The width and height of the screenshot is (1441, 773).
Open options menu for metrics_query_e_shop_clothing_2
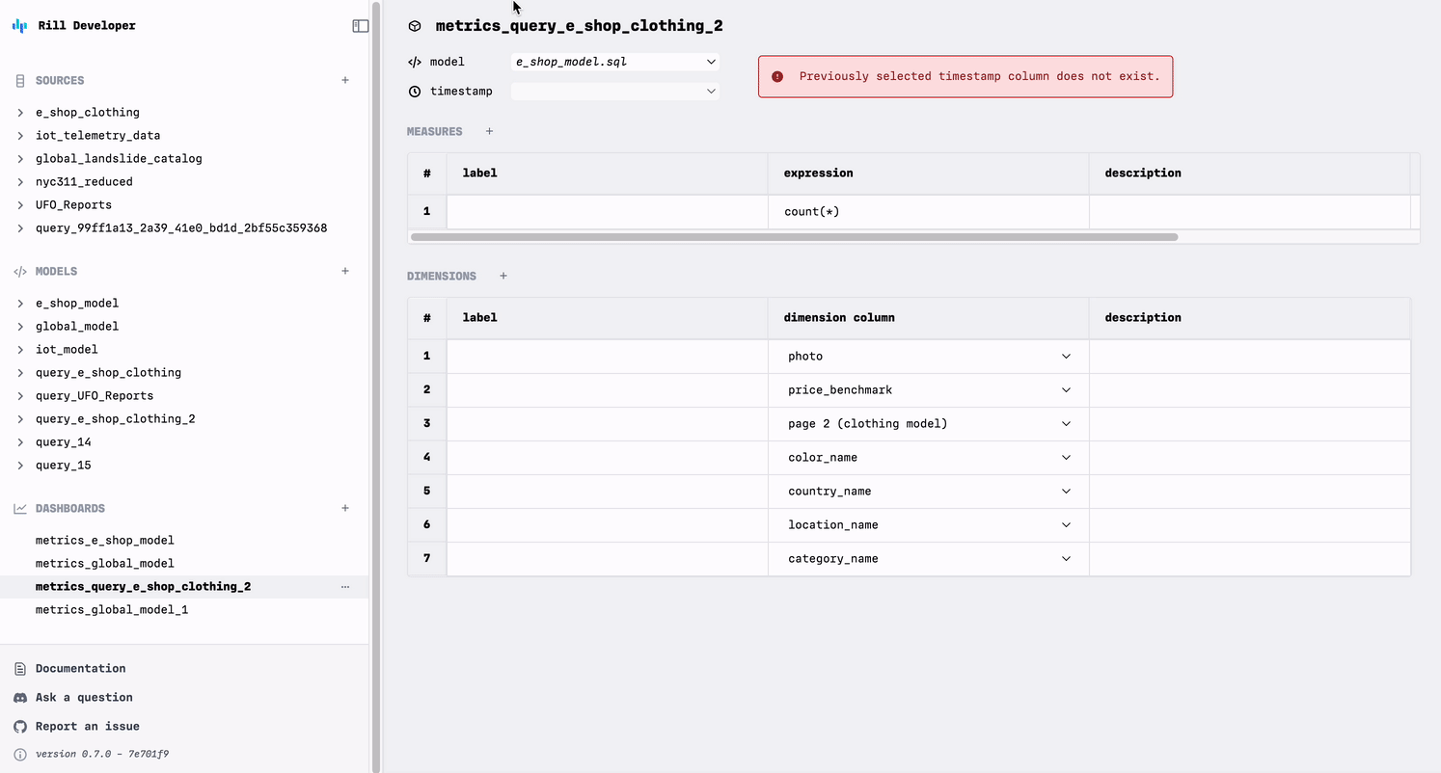click(x=345, y=586)
